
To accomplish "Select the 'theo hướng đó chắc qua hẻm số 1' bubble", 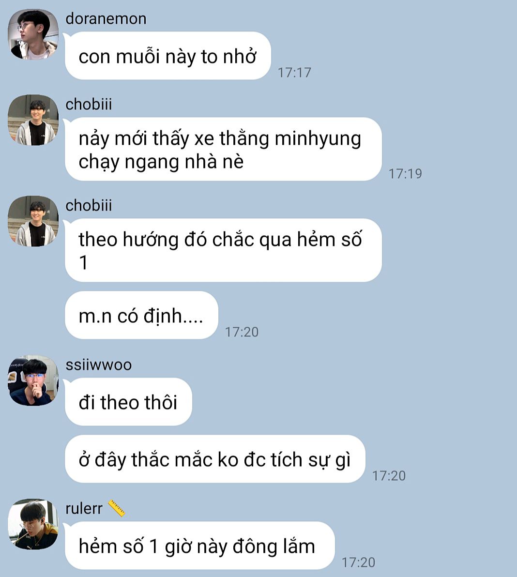I will click(223, 250).
